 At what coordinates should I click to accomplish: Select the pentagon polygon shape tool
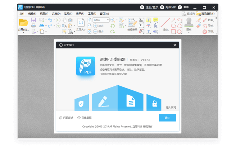point(179,26)
